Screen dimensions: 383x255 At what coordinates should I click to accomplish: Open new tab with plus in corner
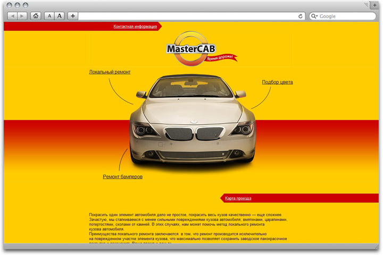374,5
